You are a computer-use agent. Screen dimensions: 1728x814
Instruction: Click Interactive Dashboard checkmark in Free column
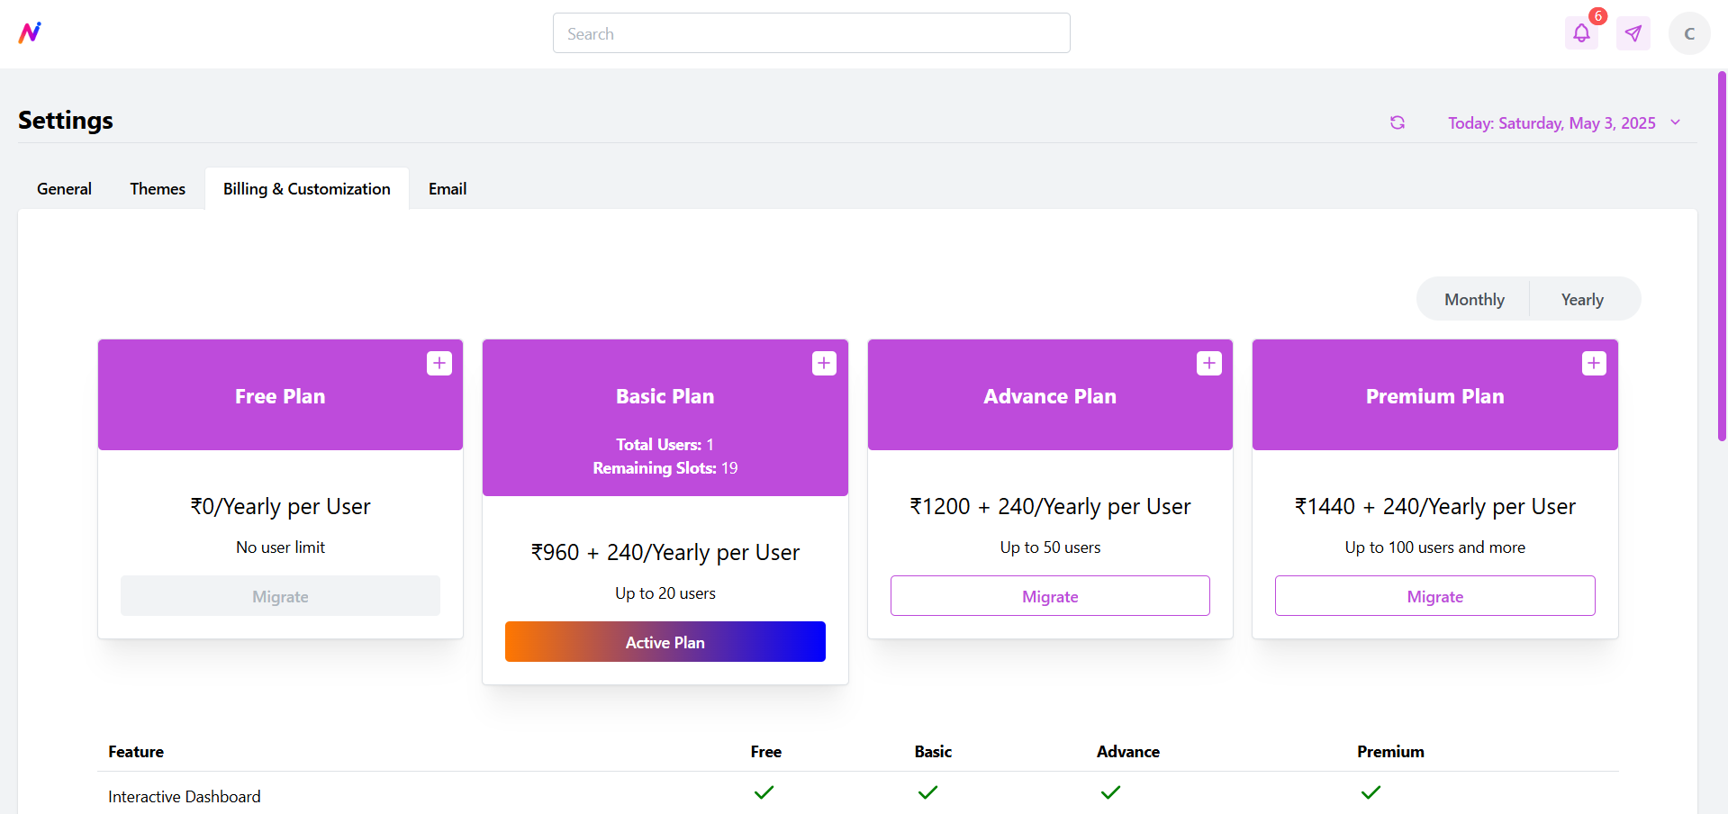[764, 792]
